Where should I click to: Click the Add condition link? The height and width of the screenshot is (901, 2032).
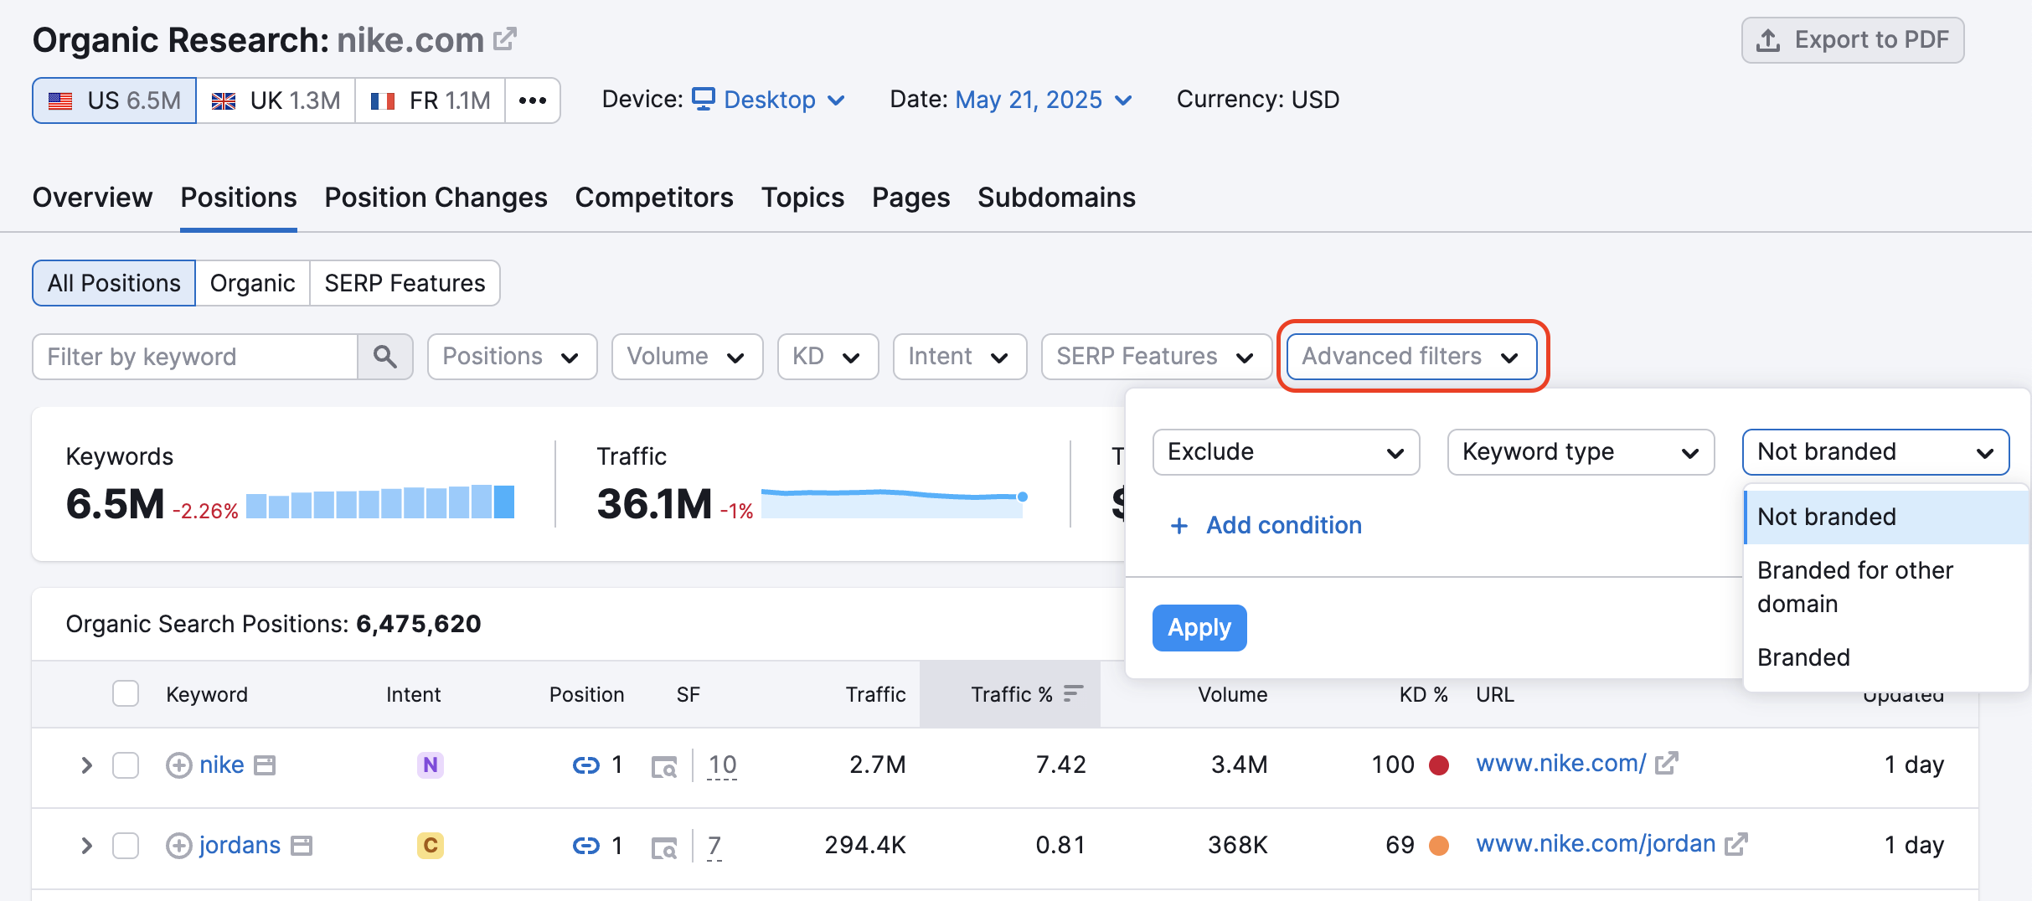[x=1267, y=525]
